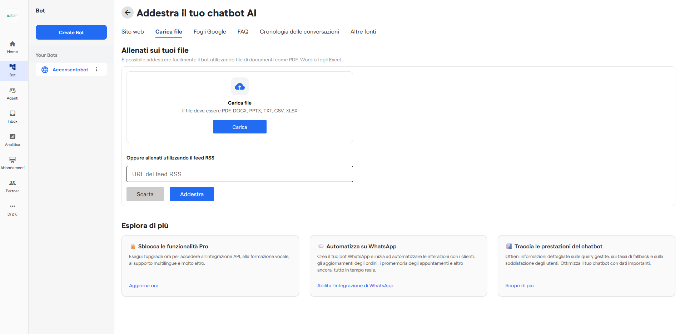Image resolution: width=680 pixels, height=334 pixels.
Task: Open the Analitica section
Action: click(x=12, y=140)
